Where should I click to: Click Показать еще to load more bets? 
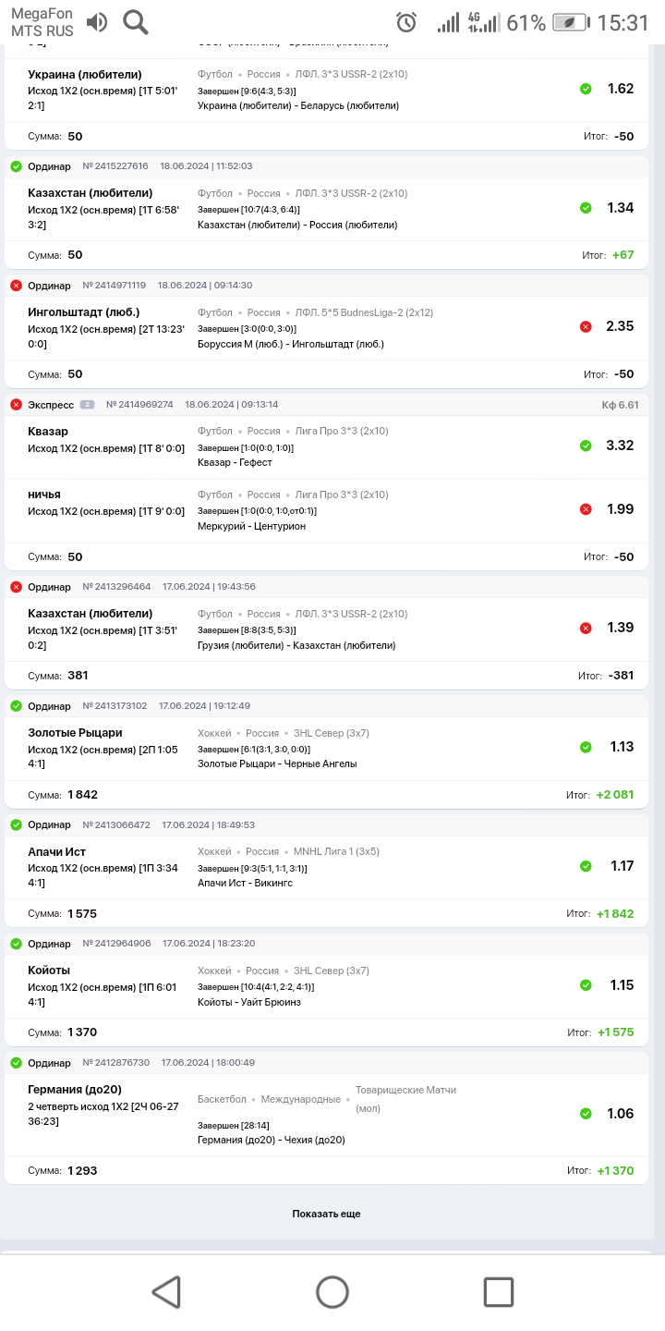coord(326,1214)
